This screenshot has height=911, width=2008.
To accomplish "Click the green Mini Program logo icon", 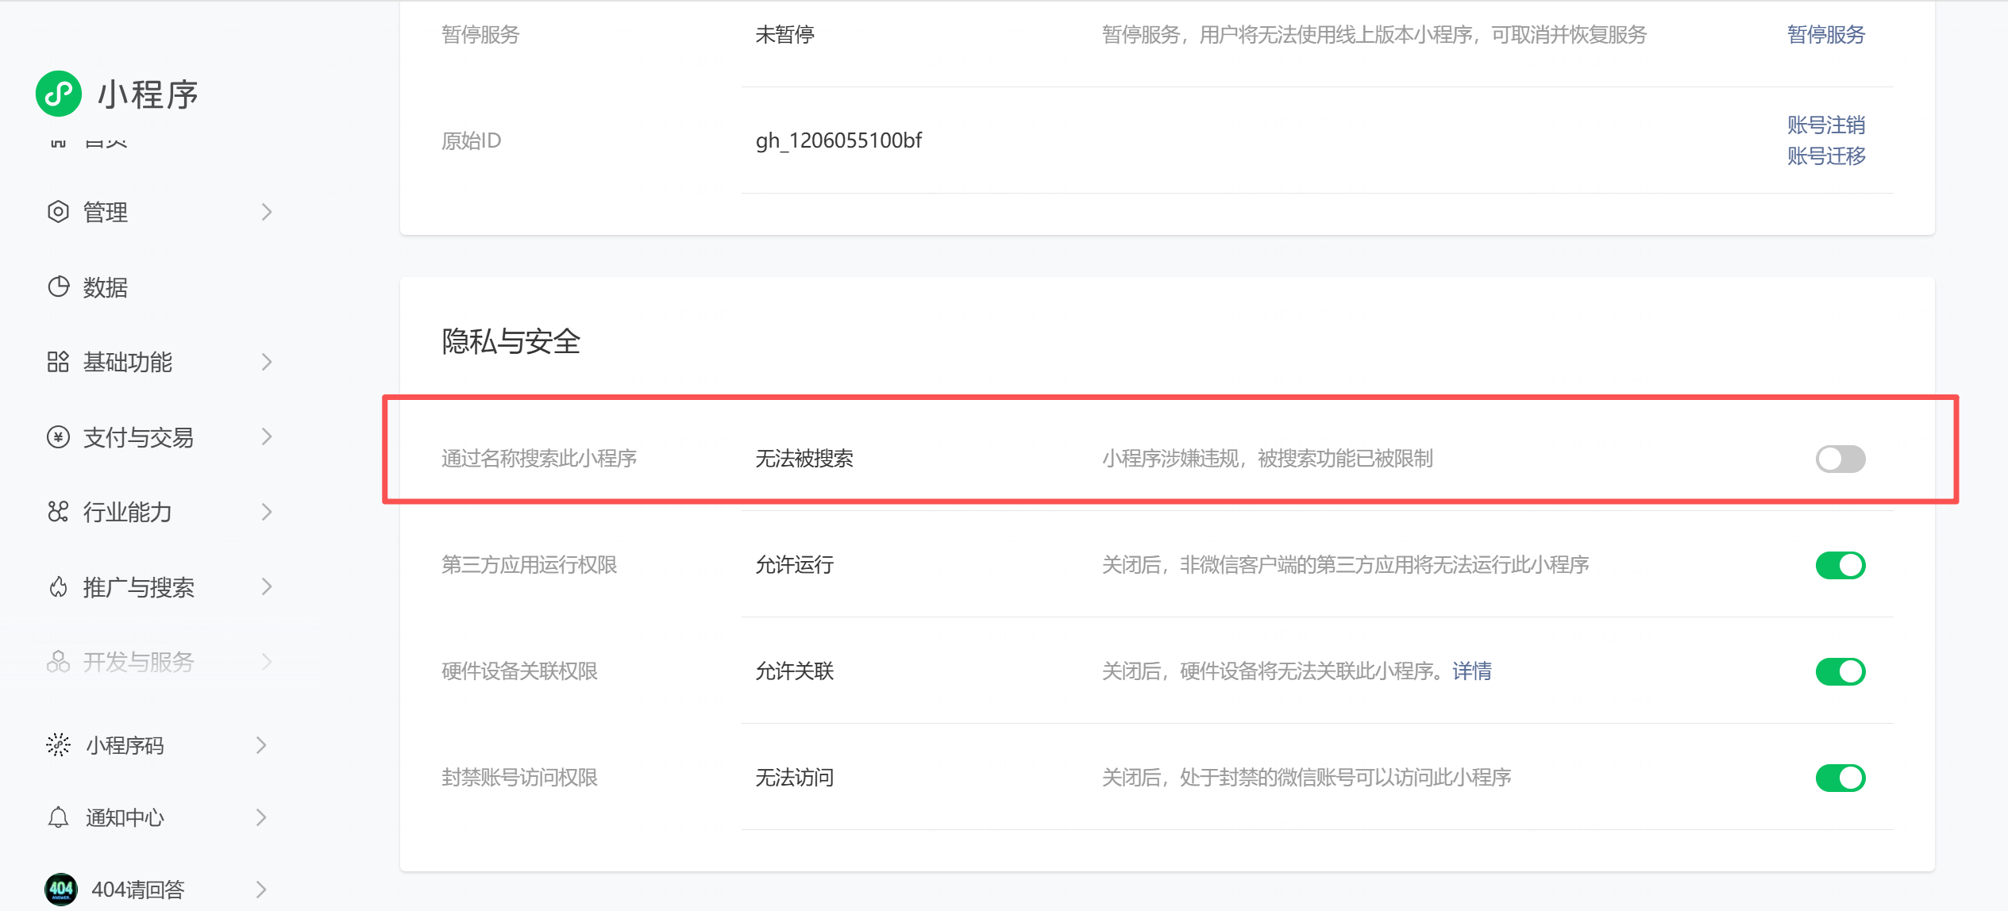I will click(x=58, y=94).
